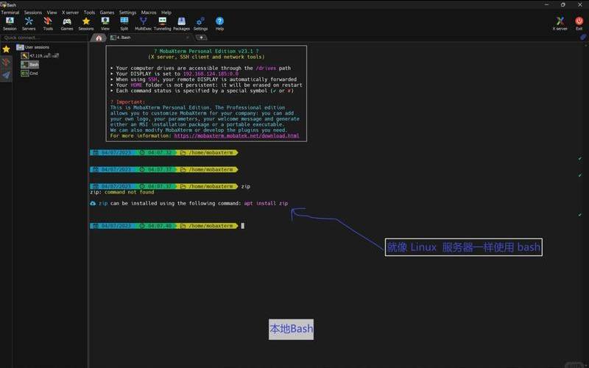Close the 4. Bash tab
Viewport: 589px width, 368px height.
click(x=188, y=38)
